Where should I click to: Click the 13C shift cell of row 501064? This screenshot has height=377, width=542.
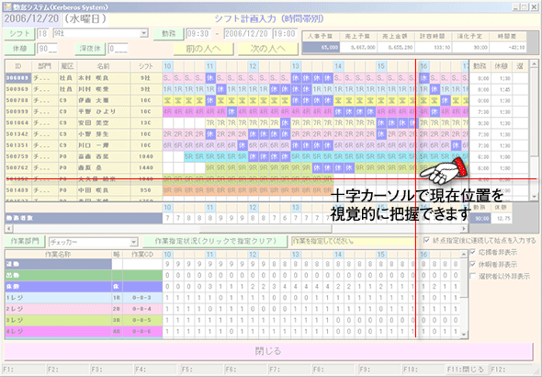coord(146,123)
